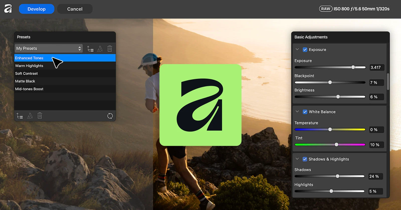Click the trash icon at Presets panel bottom
The height and width of the screenshot is (210, 401).
[x=40, y=115]
